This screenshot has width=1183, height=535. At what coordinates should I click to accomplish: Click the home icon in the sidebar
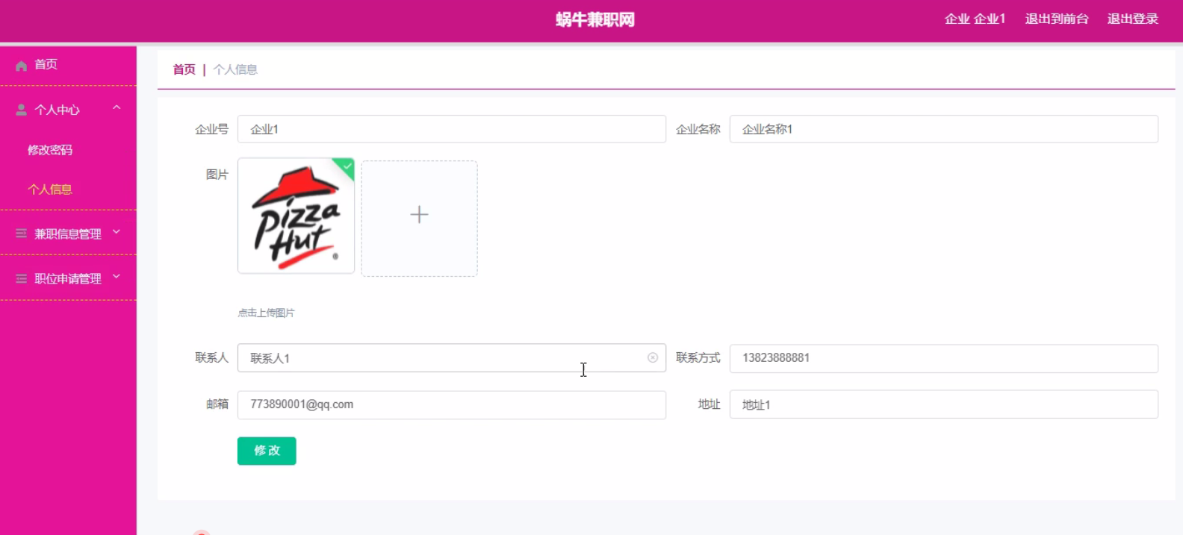(22, 66)
